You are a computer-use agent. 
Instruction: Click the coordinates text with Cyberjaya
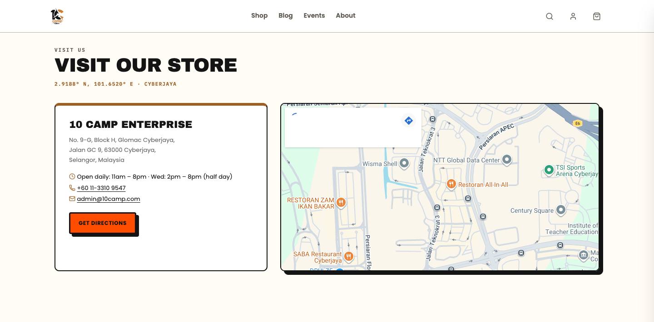[115, 84]
